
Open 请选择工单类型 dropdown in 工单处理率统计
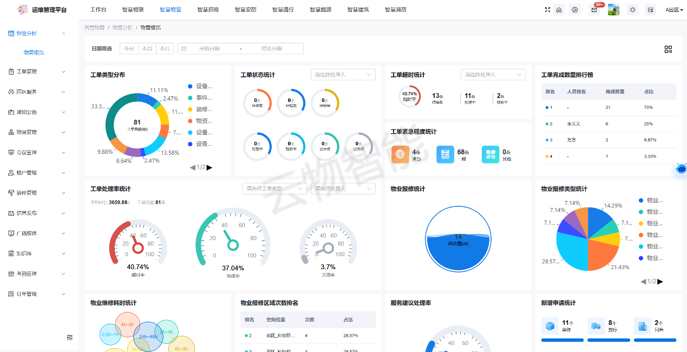(x=274, y=188)
